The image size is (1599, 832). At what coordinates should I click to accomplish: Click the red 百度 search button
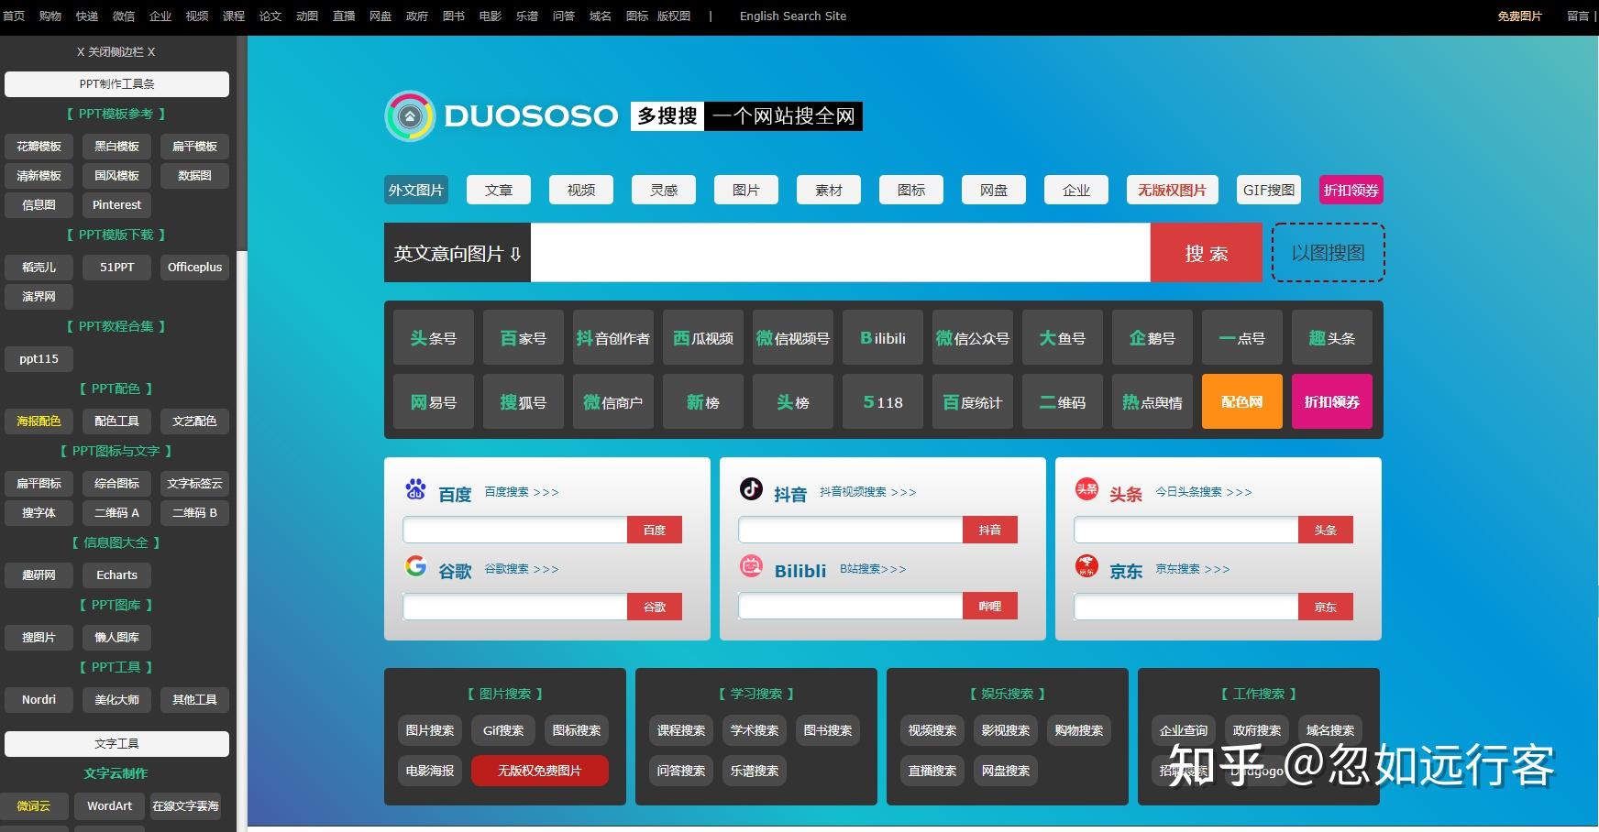coord(655,530)
